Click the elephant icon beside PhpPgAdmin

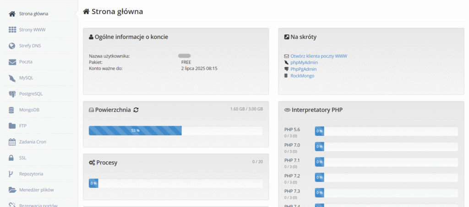pyautogui.click(x=286, y=69)
